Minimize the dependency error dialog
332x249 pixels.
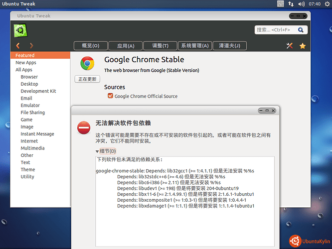pyautogui.click(x=261, y=111)
